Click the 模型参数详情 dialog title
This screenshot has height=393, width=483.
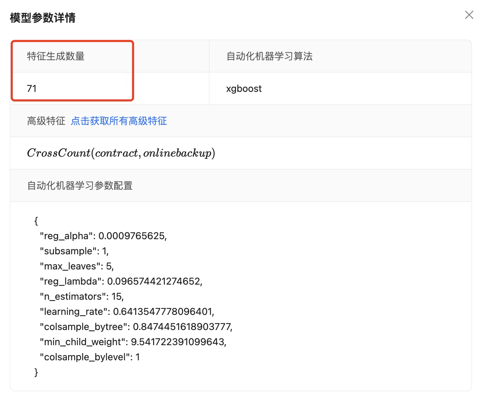[x=43, y=18]
